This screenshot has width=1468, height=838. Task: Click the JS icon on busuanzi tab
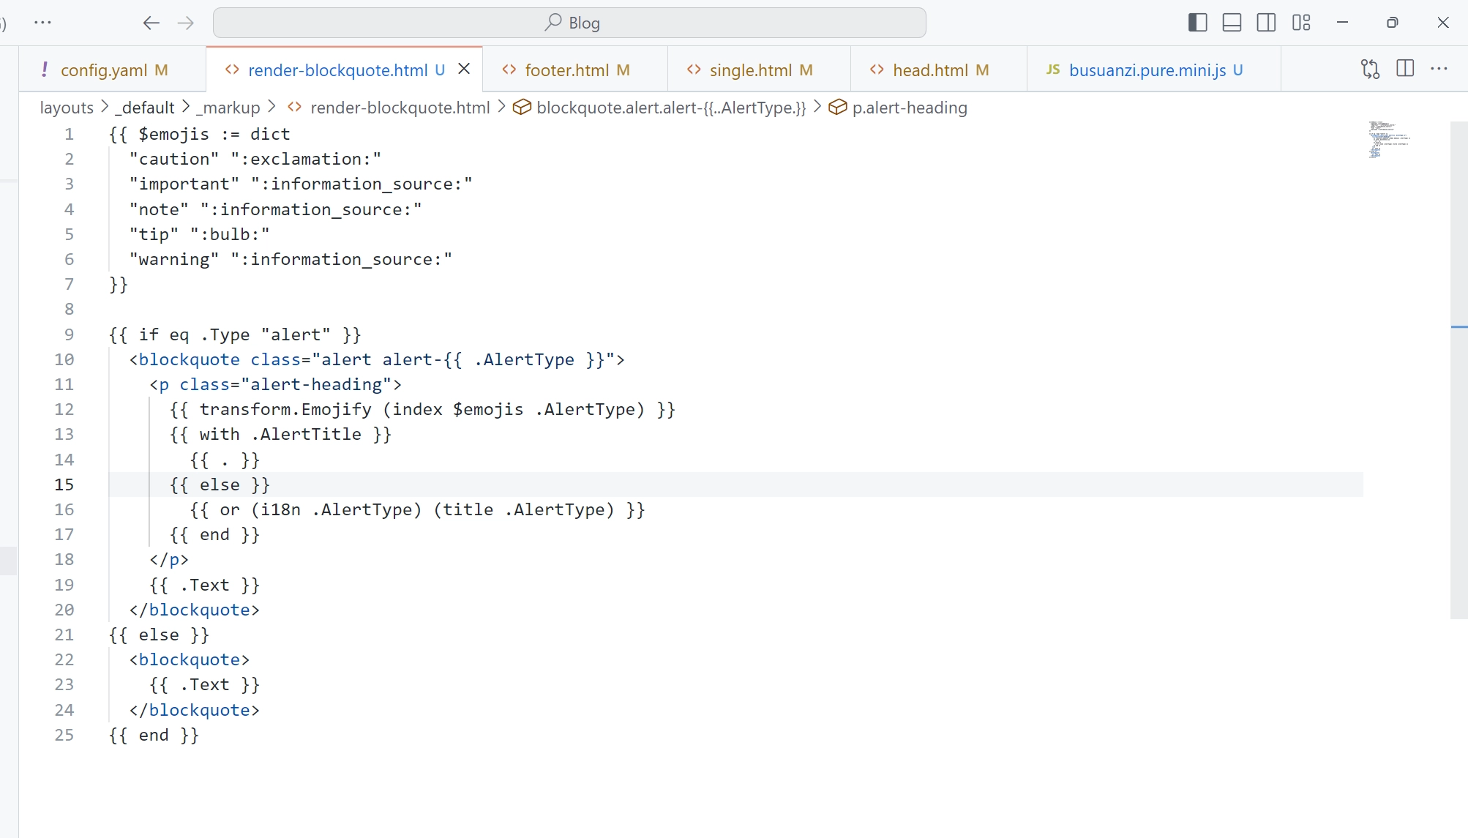tap(1053, 70)
